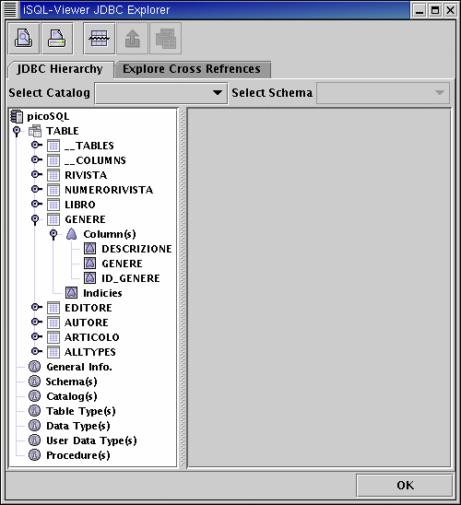Switch to Explore Cross Refrences tab
461x505 pixels.
coord(192,69)
